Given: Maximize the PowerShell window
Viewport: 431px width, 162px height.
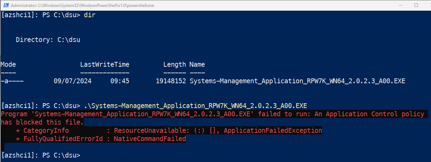Looking at the screenshot, I should pos(416,5).
